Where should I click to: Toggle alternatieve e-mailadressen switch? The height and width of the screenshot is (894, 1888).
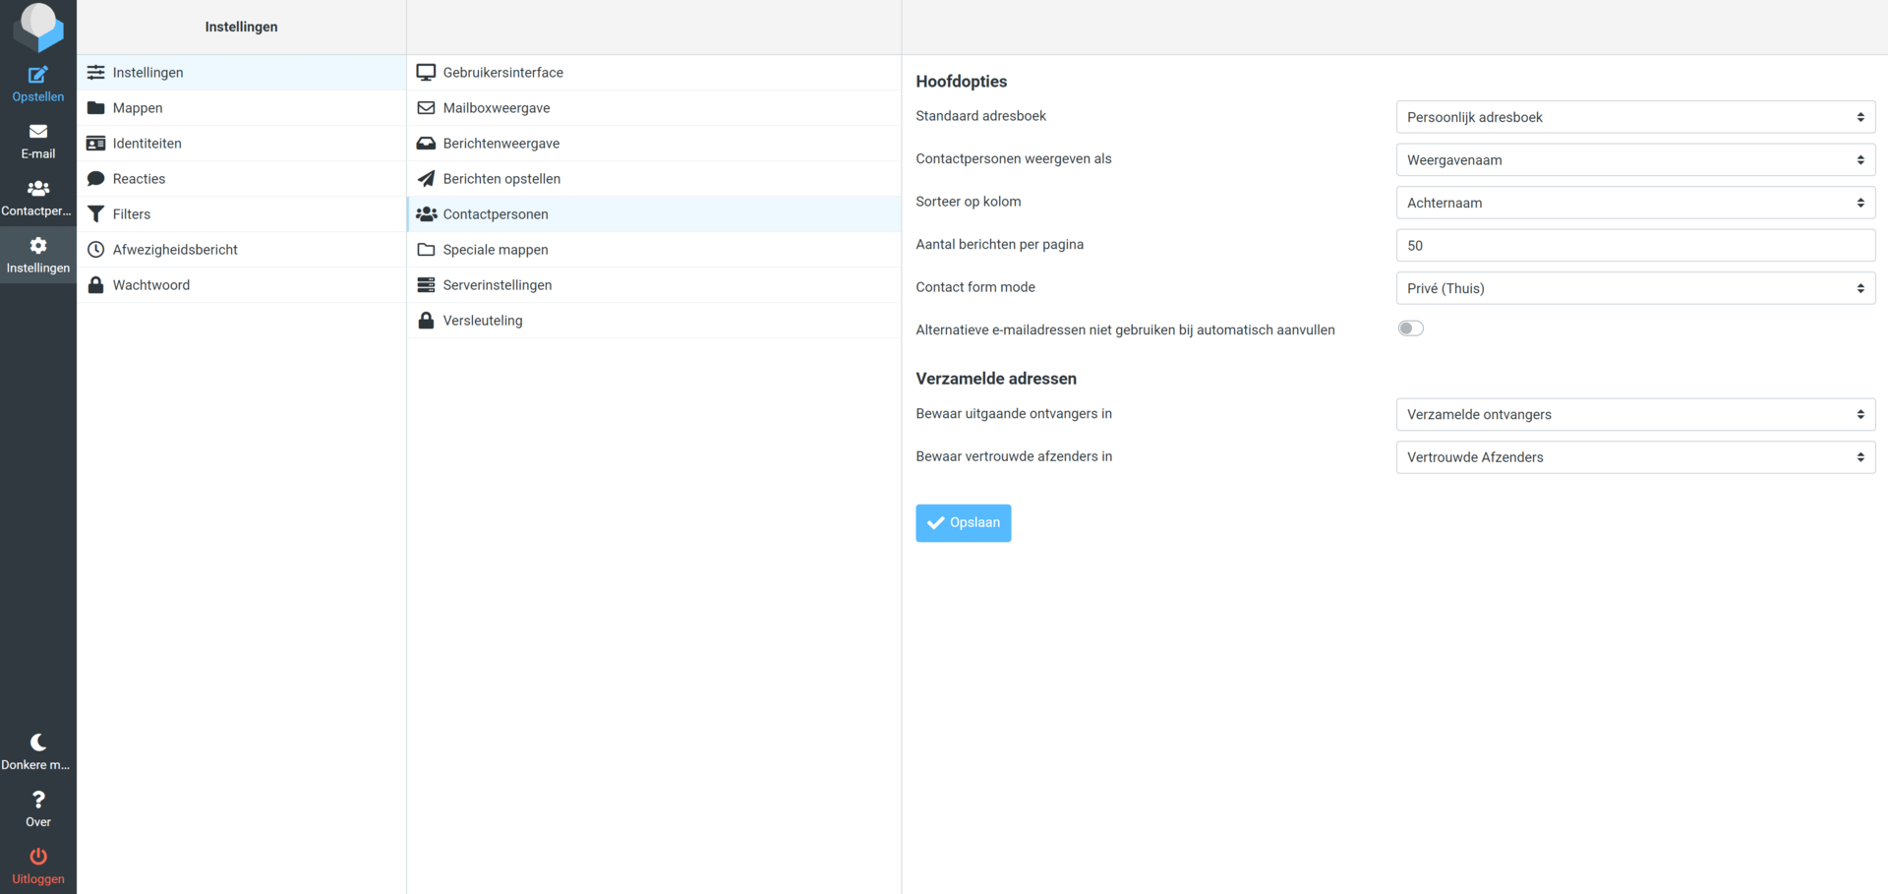1410,328
